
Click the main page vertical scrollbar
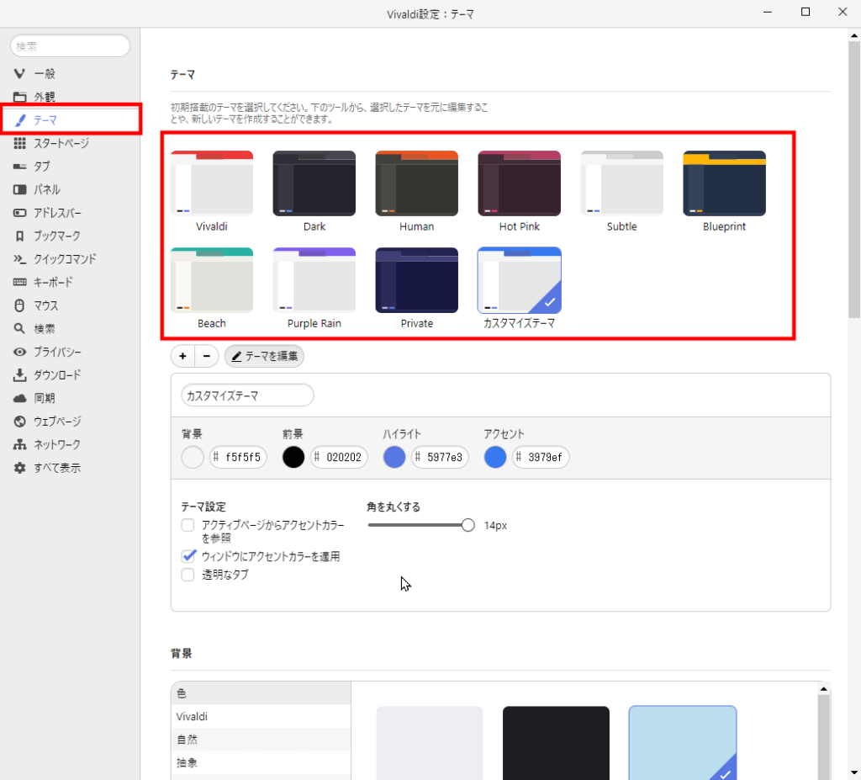854,178
